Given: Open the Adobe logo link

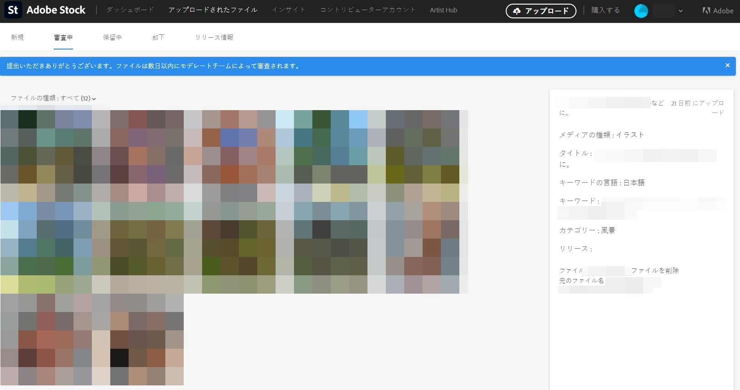Looking at the screenshot, I should click(x=718, y=11).
